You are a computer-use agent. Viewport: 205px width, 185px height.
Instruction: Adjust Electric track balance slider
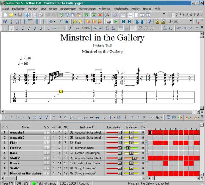point(131,148)
